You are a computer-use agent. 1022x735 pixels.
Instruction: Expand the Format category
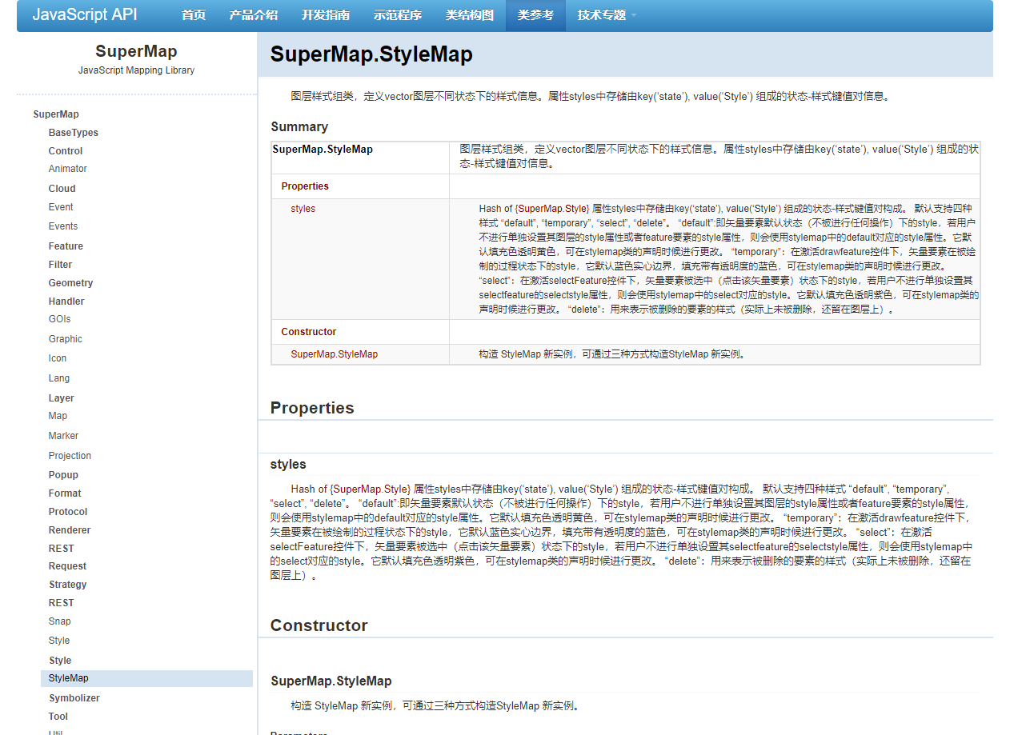click(x=65, y=493)
